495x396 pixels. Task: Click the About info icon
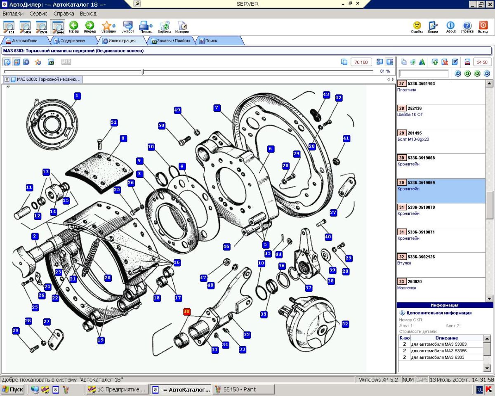tap(451, 27)
